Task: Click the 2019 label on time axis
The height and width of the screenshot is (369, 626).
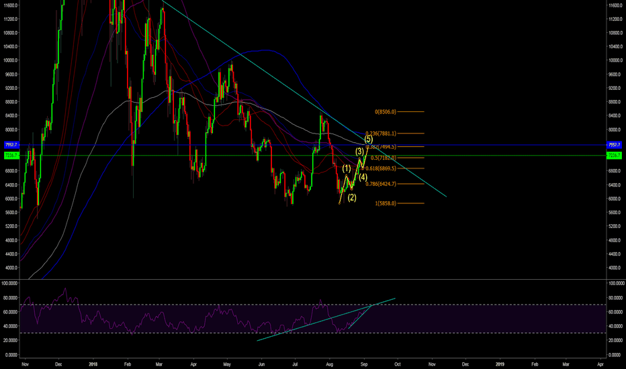Action: pyautogui.click(x=500, y=364)
